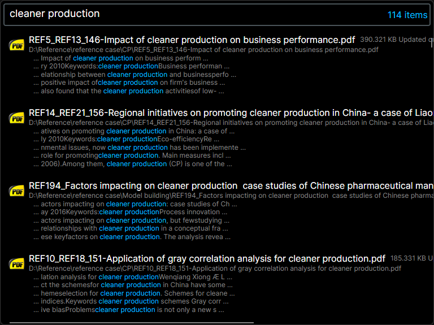434x325 pixels.
Task: Select snippet 'relationships with cleaner production in a conceptual fra'
Action: pos(131,228)
